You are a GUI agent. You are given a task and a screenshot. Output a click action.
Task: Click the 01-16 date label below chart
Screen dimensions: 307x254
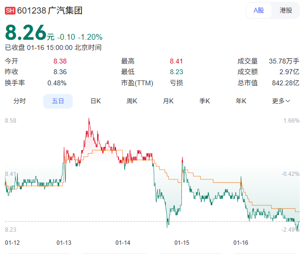click(241, 242)
